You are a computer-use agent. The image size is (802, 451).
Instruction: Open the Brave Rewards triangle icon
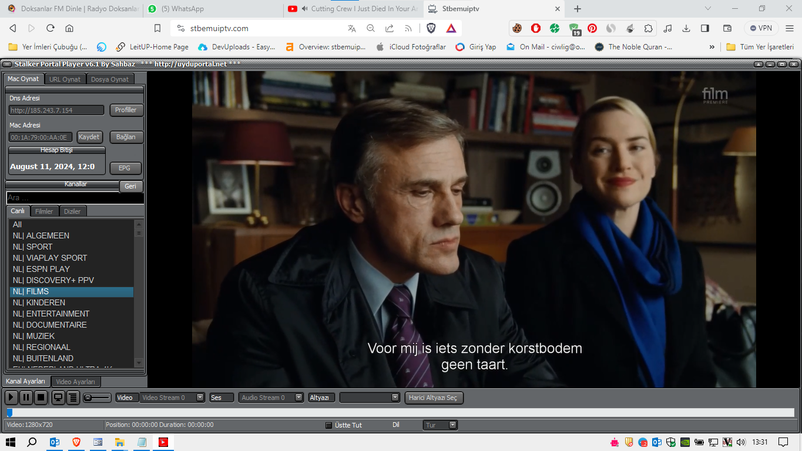(x=451, y=28)
